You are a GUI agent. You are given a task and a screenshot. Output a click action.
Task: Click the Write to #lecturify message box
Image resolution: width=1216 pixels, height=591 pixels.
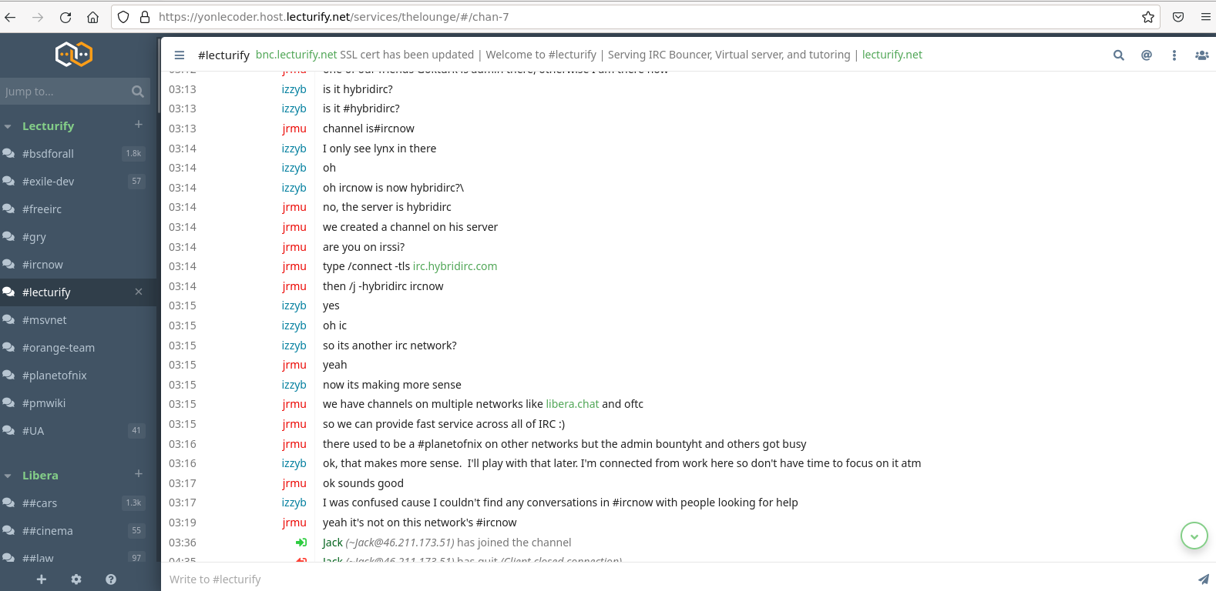678,579
